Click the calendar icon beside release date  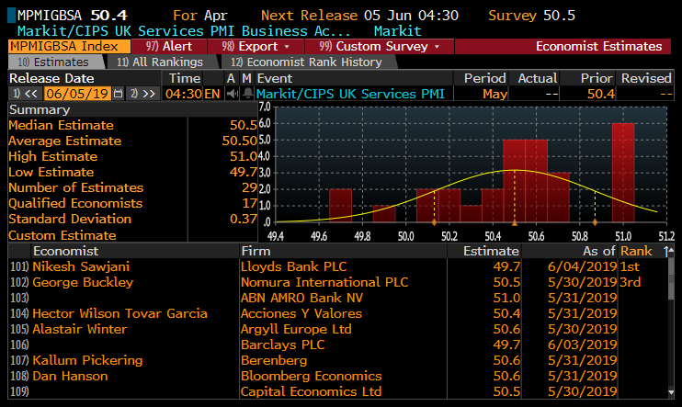[x=118, y=94]
